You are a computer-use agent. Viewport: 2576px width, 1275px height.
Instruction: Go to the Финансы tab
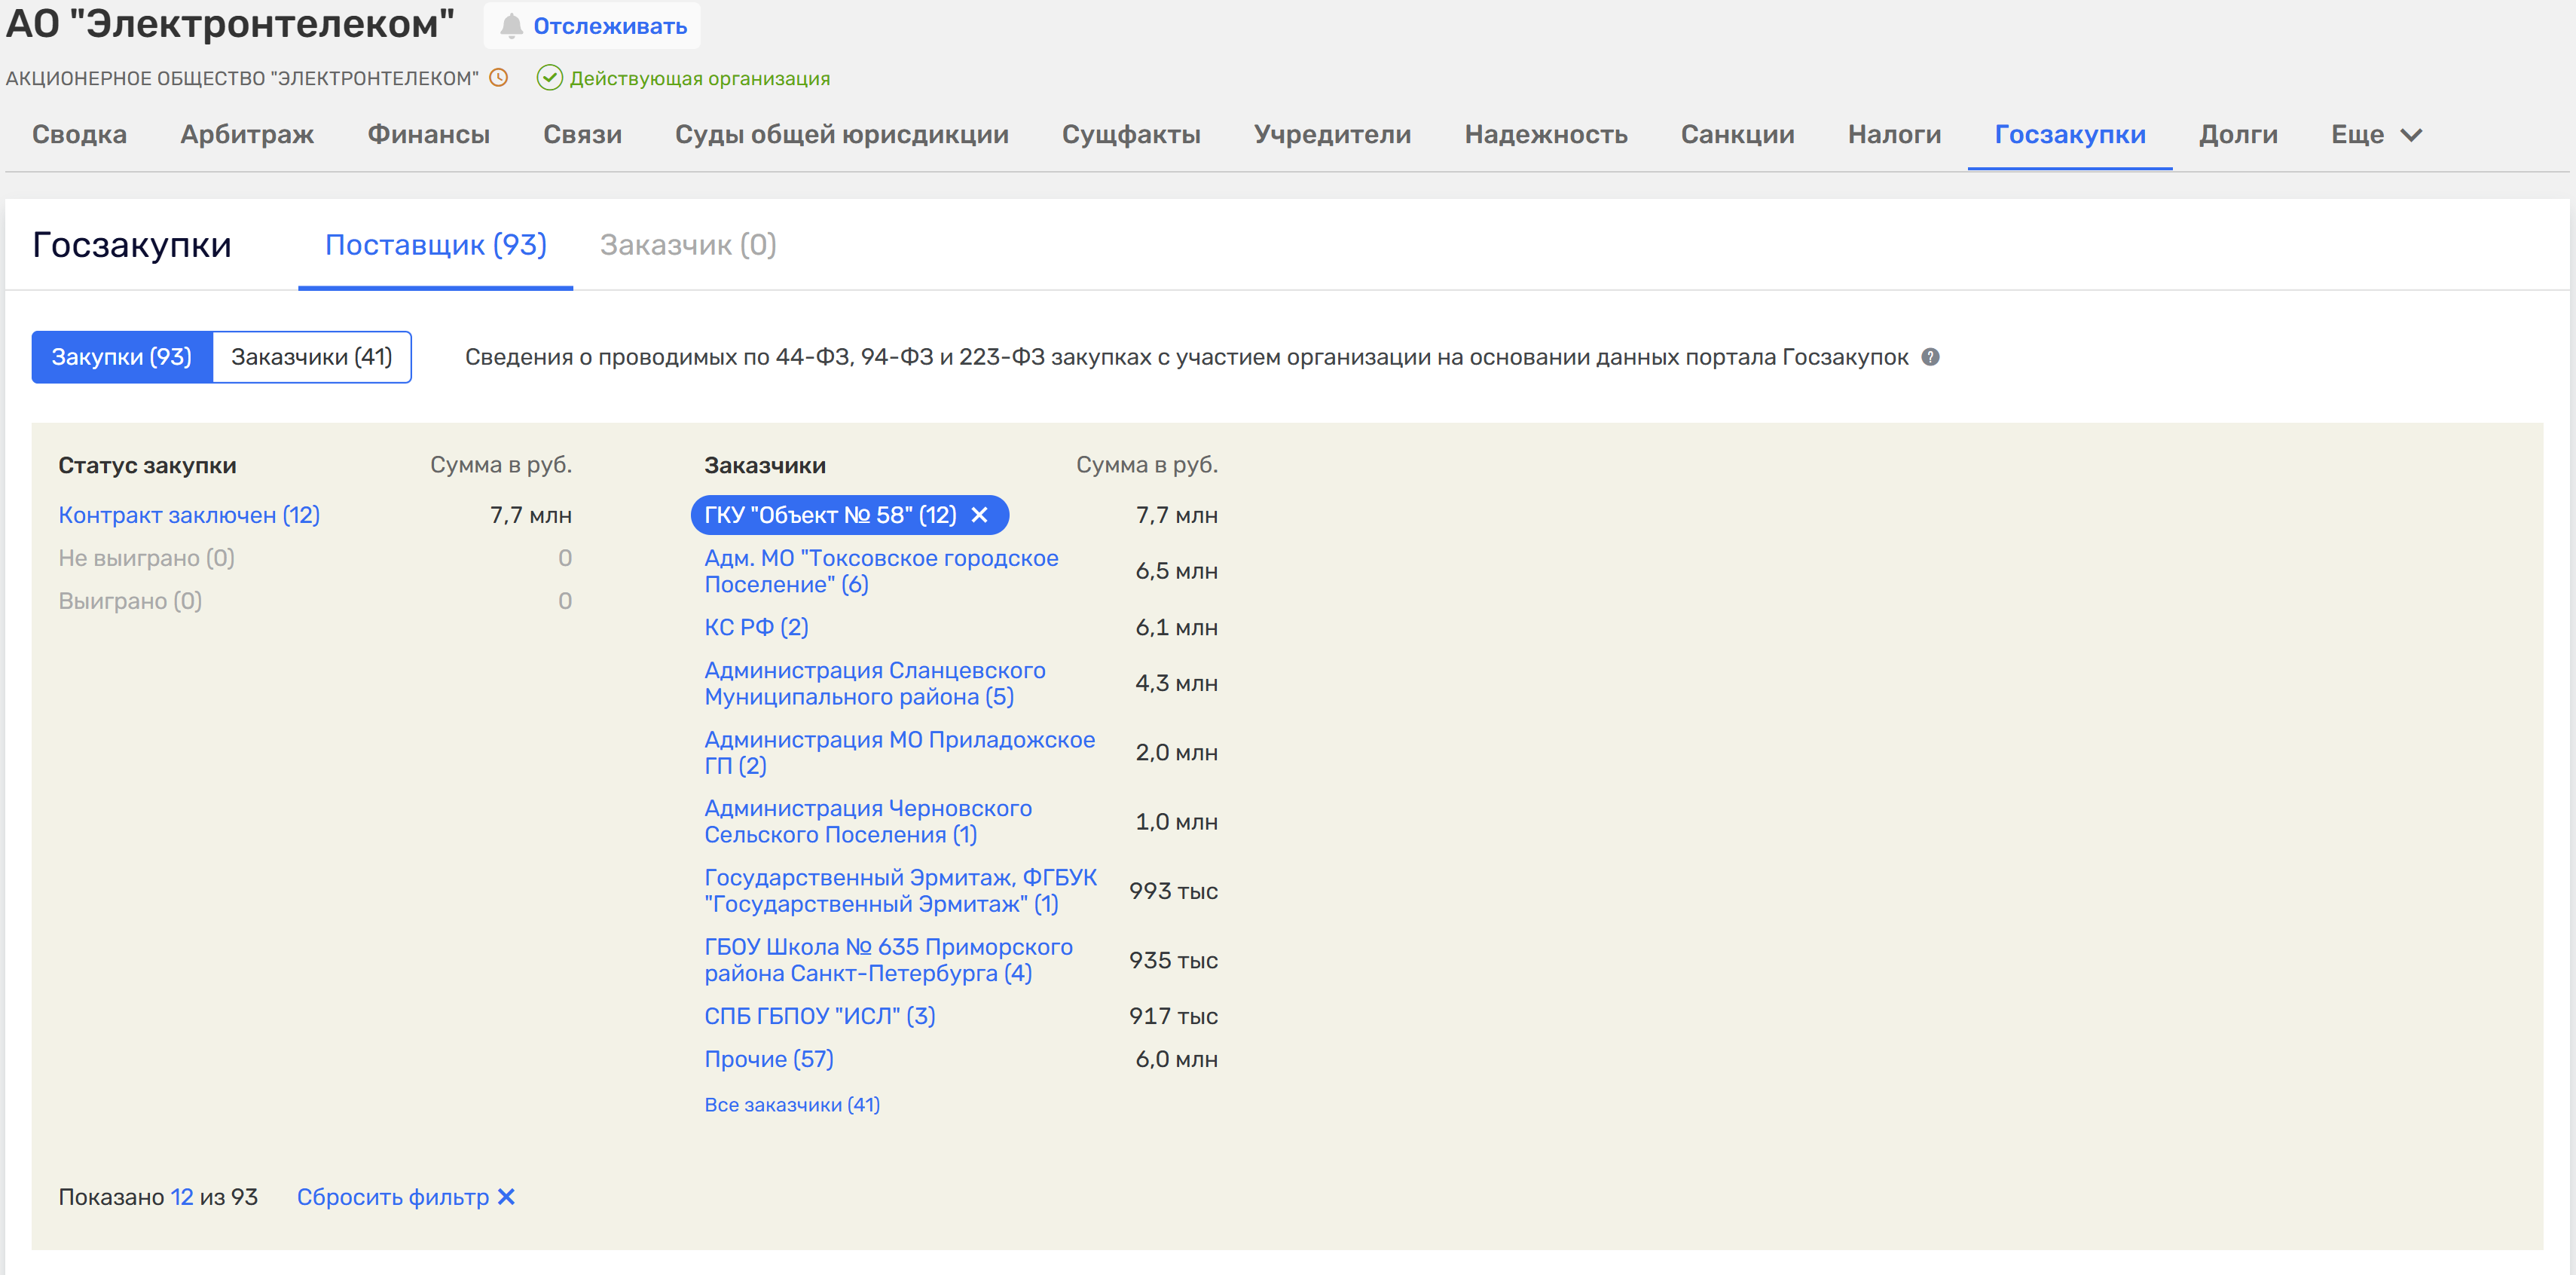pyautogui.click(x=428, y=135)
